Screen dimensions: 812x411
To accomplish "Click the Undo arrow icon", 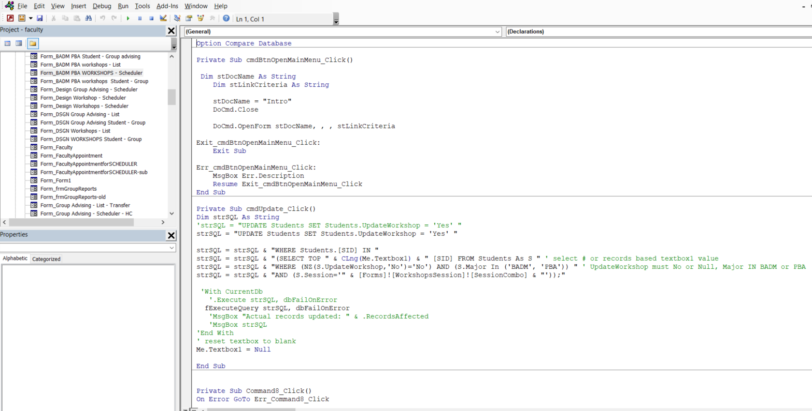I will tap(103, 18).
